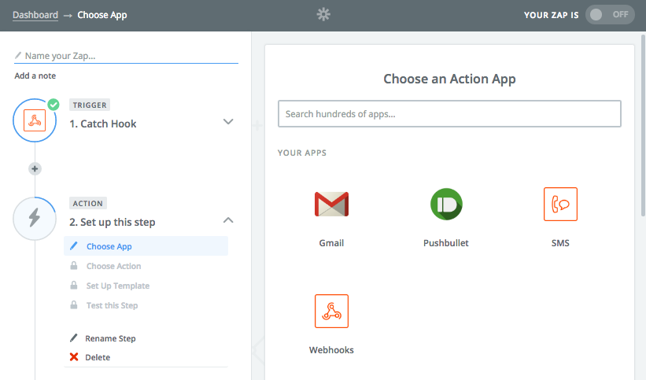Select the Webhooks app icon
Image resolution: width=646 pixels, height=380 pixels.
pos(331,312)
